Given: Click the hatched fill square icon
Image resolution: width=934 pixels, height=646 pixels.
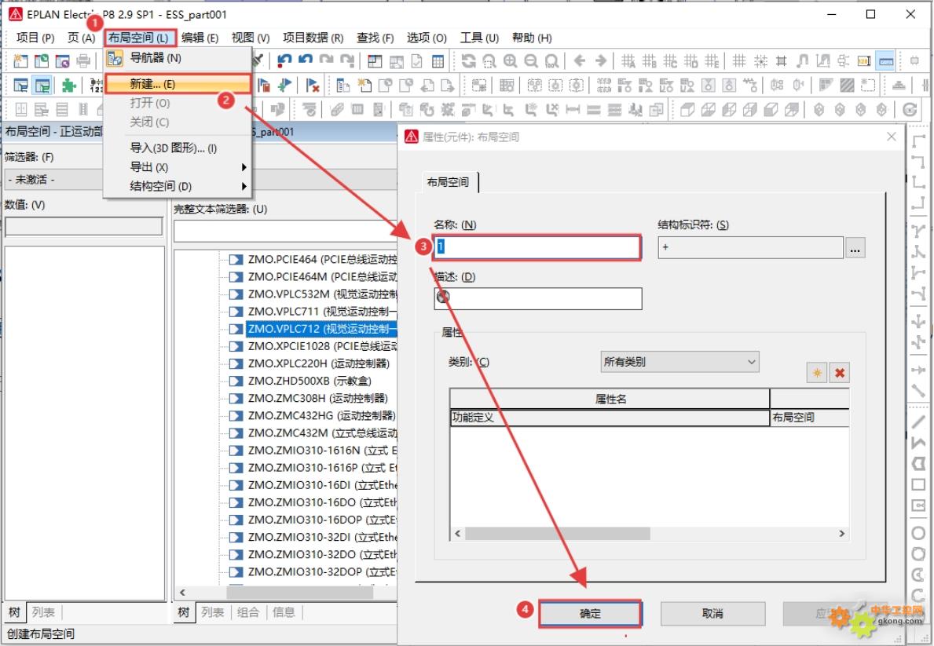Looking at the screenshot, I should point(847,85).
